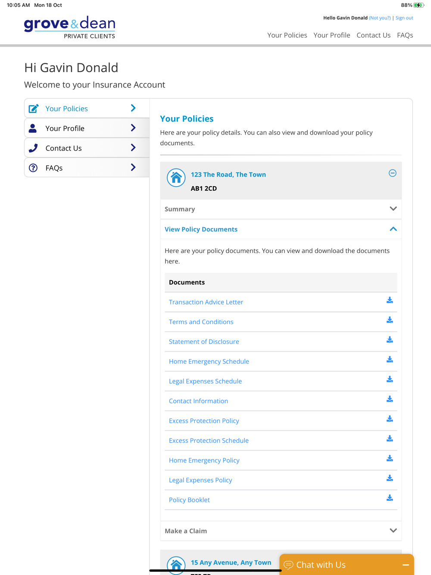Go to FAQs in the top navigation

point(405,35)
